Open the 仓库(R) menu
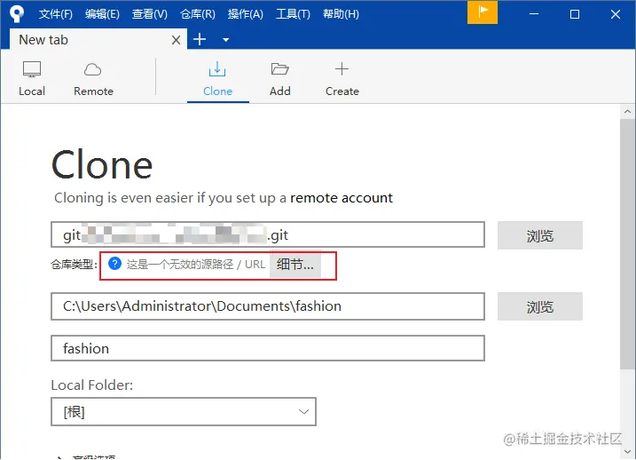Screen dimensions: 636x460 [x=198, y=14]
